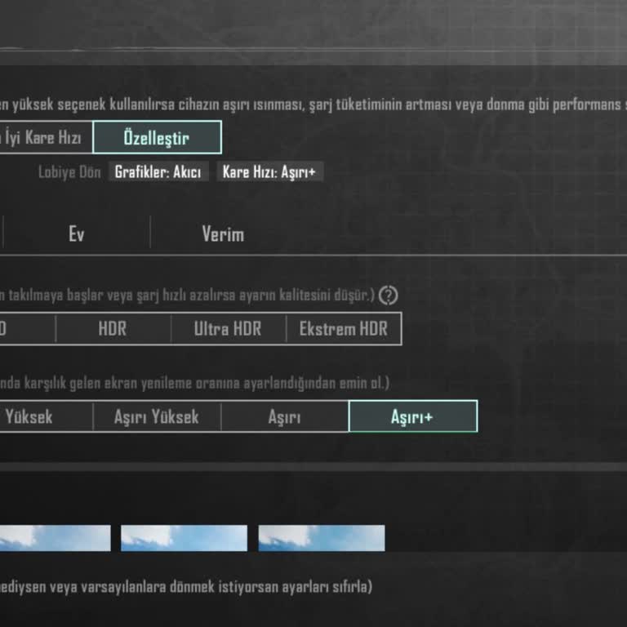Select the Aşırı+ frame rate option
627x627 pixels.
point(412,416)
